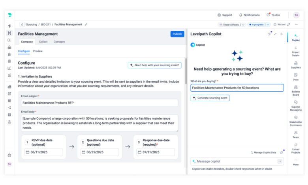Star the Facilities Management project as favorite
308x185 pixels.
[x=22, y=24]
